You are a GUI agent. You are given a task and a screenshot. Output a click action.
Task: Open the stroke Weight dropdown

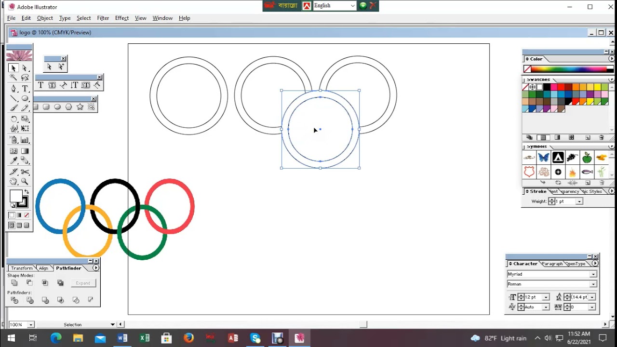pos(579,201)
